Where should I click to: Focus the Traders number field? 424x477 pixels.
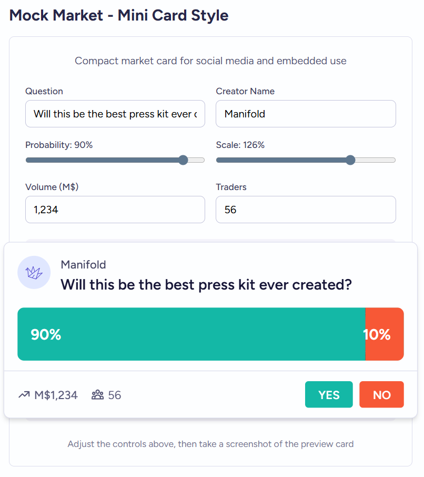click(305, 210)
